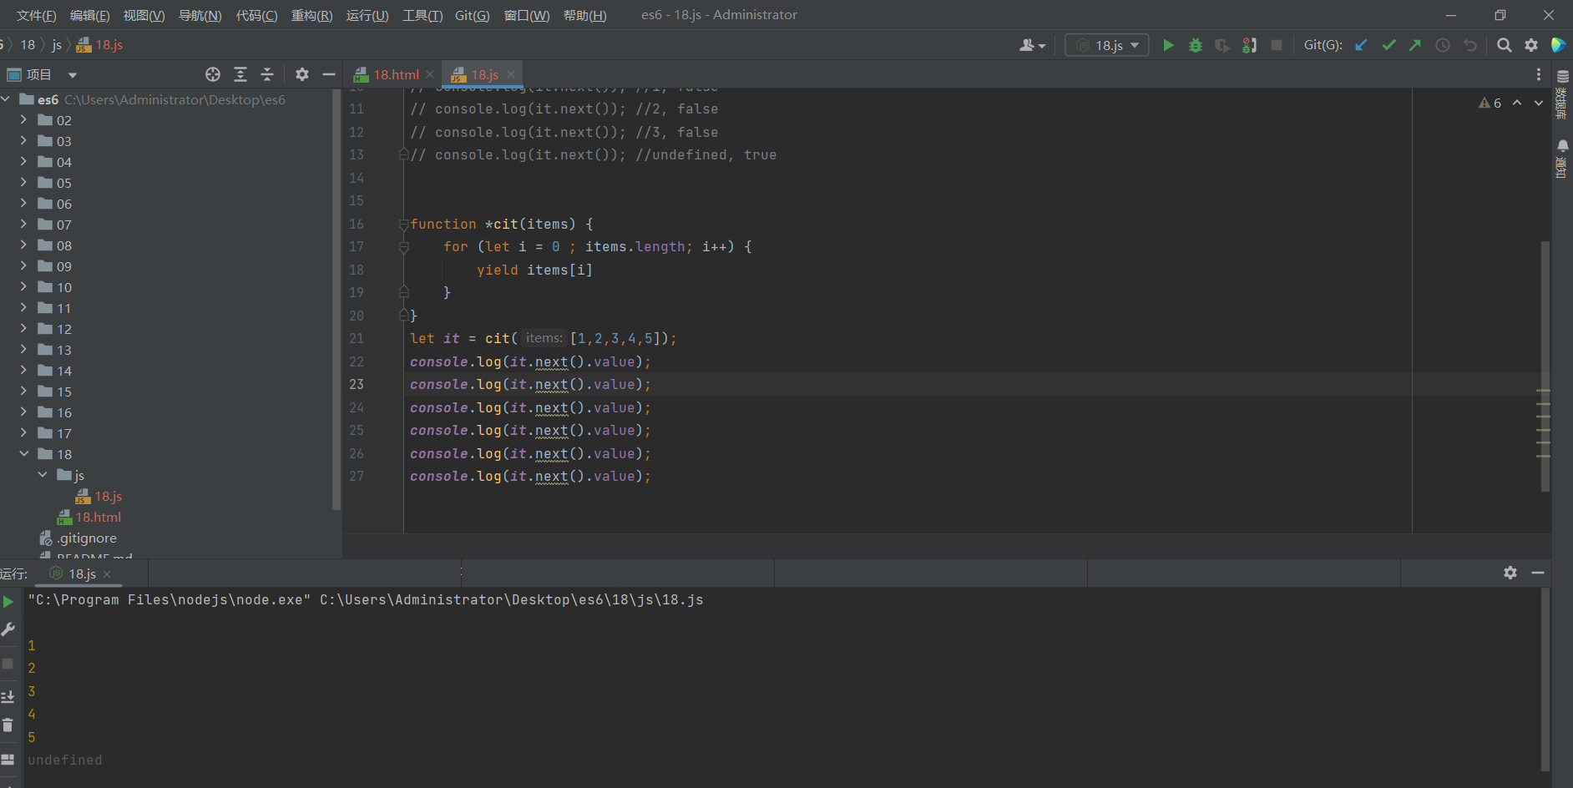Open editor tabs more options menu

point(1539,74)
